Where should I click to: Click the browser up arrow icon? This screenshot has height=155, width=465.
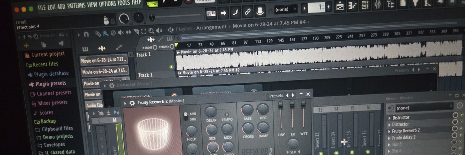click(24, 37)
